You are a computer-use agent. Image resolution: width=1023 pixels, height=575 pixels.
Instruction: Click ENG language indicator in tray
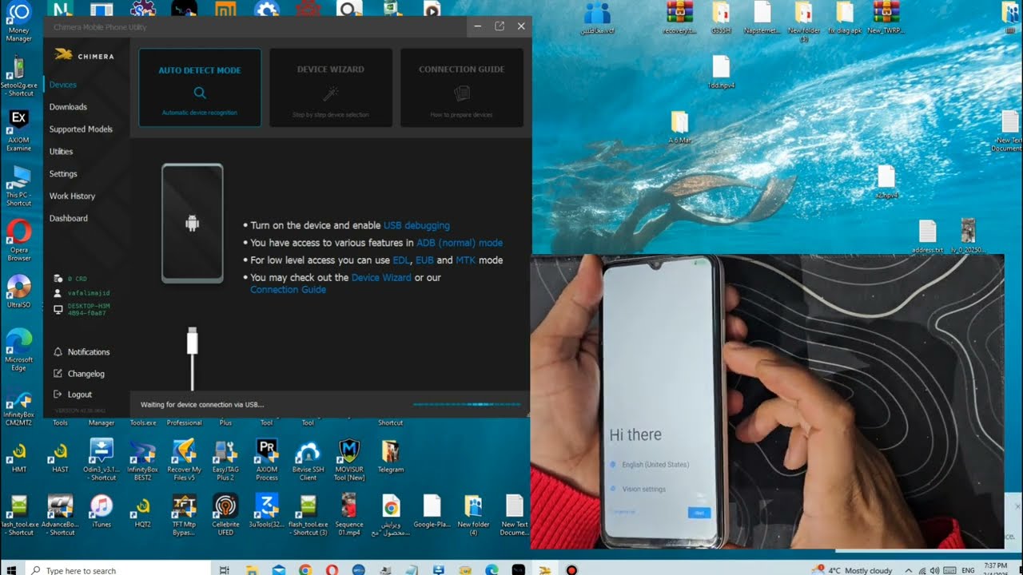pyautogui.click(x=967, y=570)
